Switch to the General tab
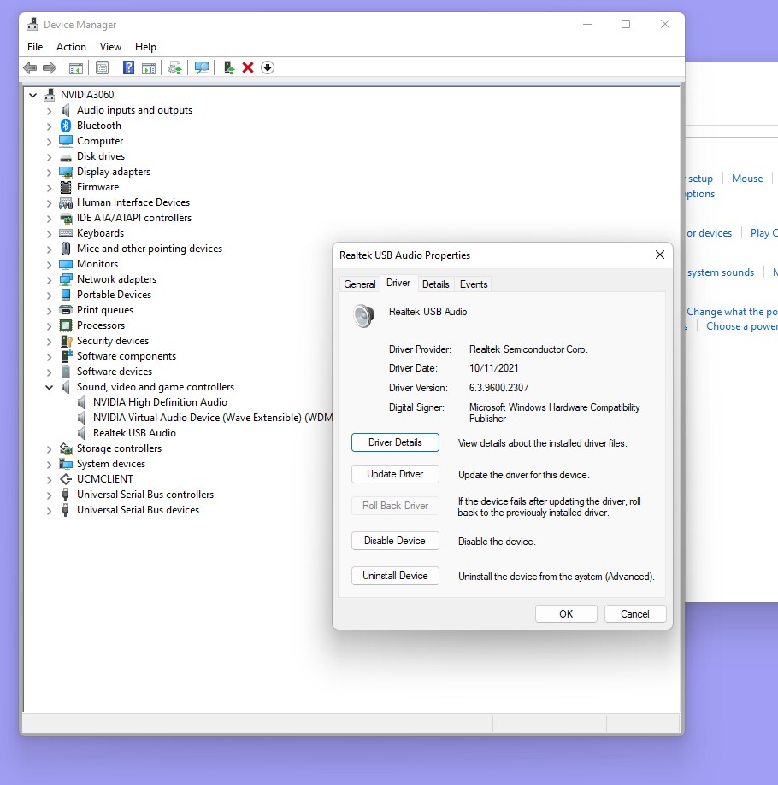Viewport: 778px width, 785px height. click(x=360, y=284)
